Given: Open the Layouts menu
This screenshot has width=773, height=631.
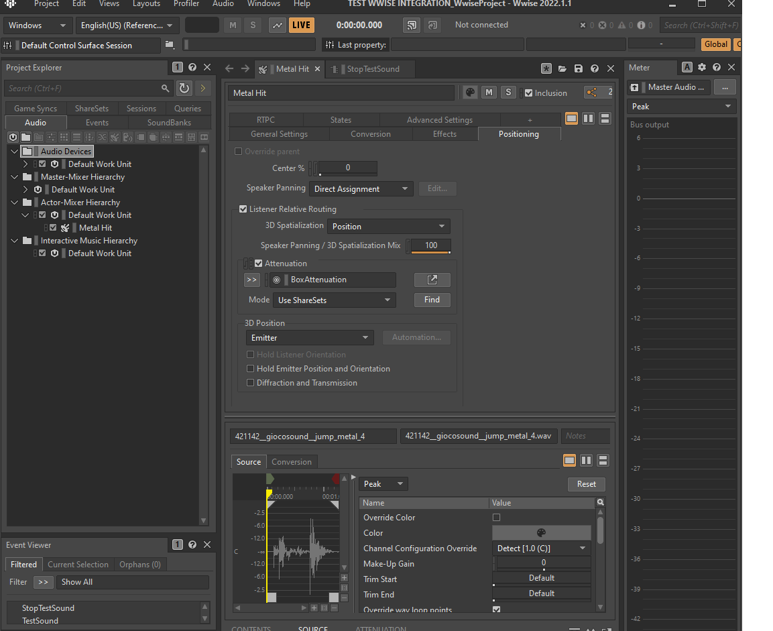Looking at the screenshot, I should [x=146, y=4].
